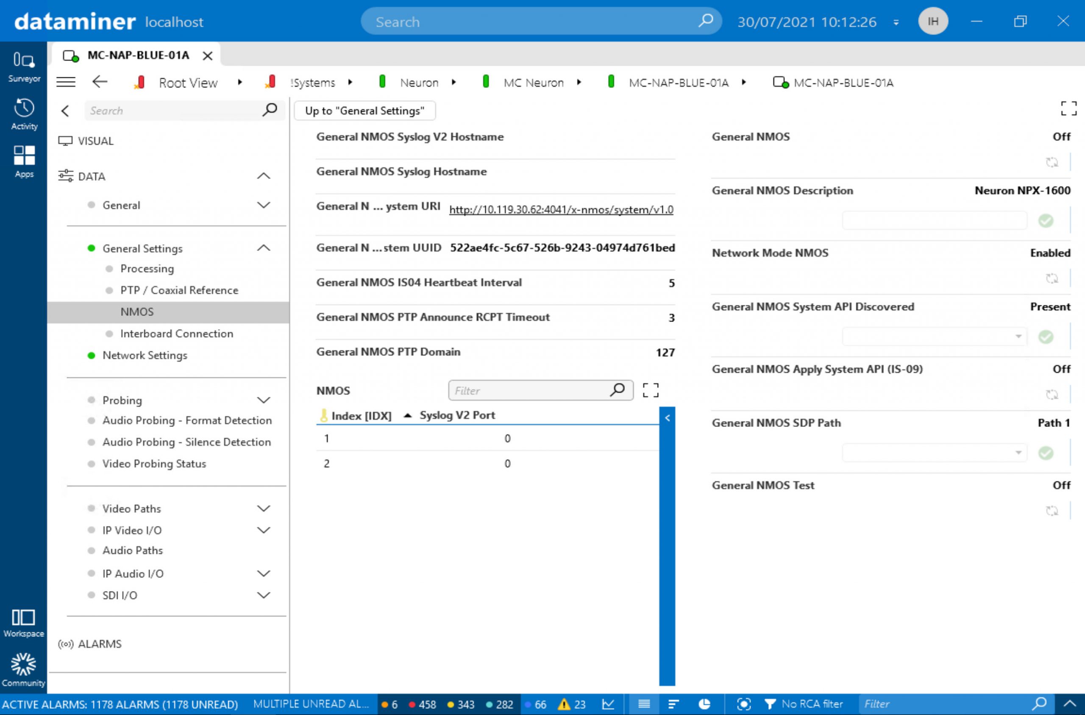Click the General NMOS Description input field
This screenshot has height=715, width=1085.
(x=935, y=220)
